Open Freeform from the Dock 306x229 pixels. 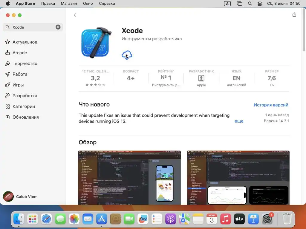click(x=143, y=219)
